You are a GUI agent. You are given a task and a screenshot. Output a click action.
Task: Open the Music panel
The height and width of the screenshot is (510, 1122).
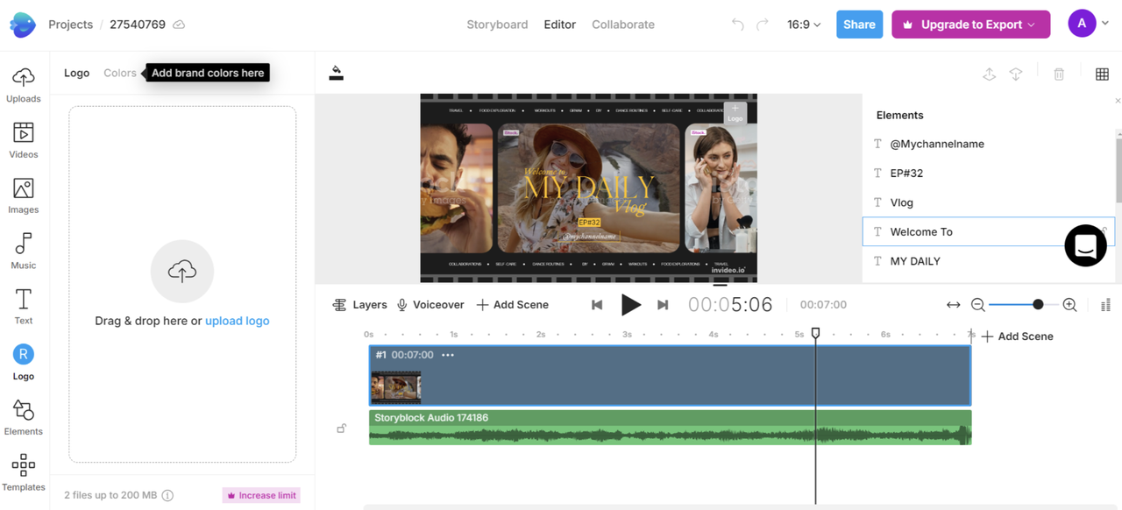tap(24, 251)
